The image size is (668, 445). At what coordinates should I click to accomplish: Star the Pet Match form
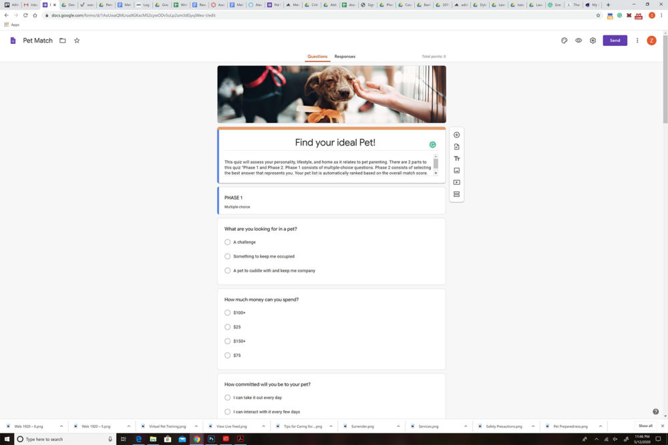(77, 41)
